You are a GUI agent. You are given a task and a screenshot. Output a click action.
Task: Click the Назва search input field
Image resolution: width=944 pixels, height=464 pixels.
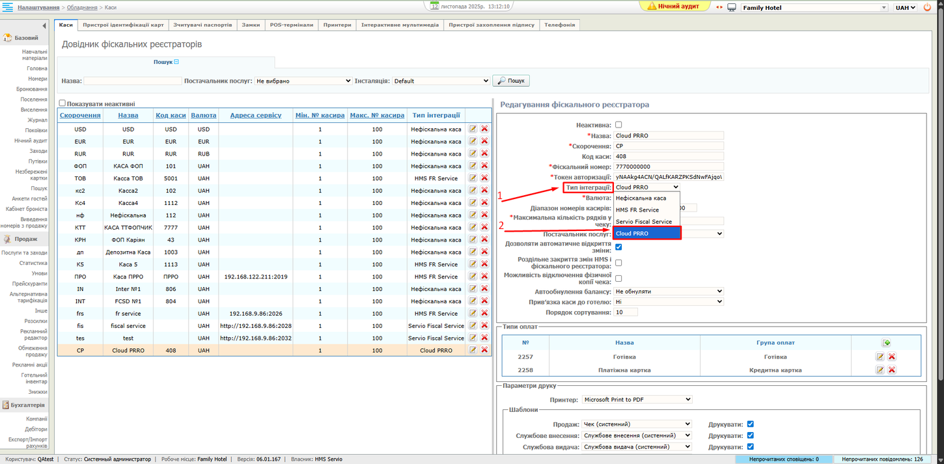point(133,81)
